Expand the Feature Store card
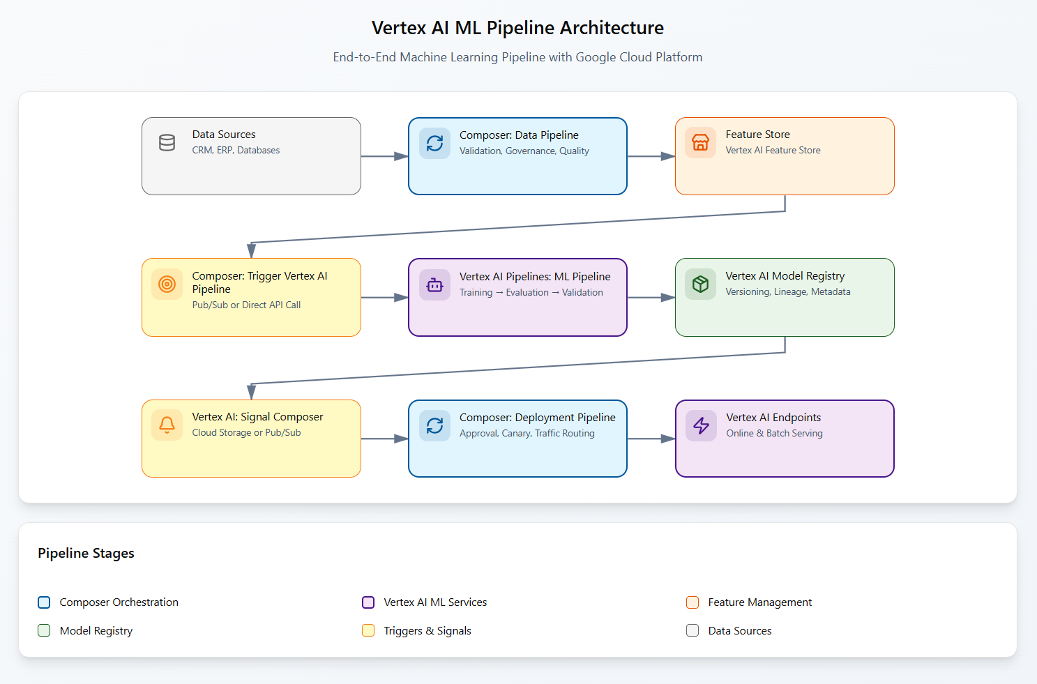The height and width of the screenshot is (684, 1037). (784, 156)
